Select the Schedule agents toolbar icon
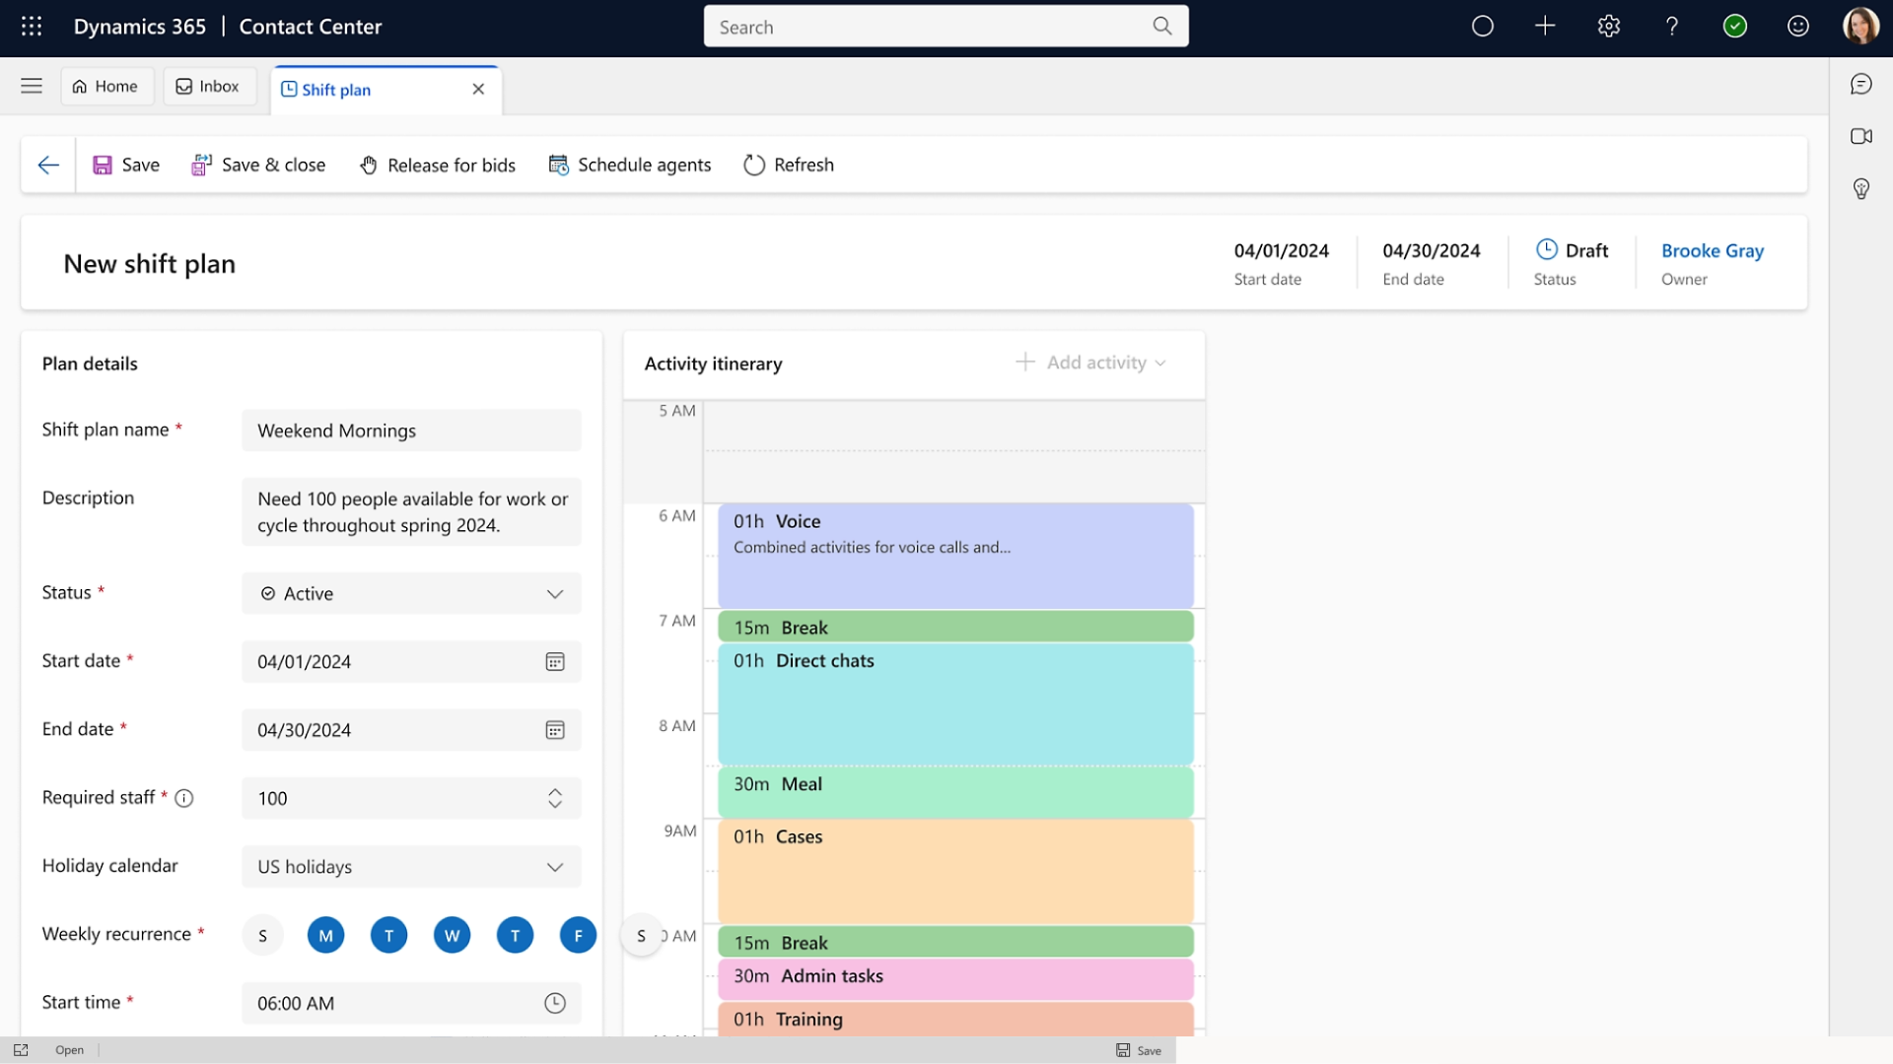This screenshot has width=1893, height=1064. (558, 165)
